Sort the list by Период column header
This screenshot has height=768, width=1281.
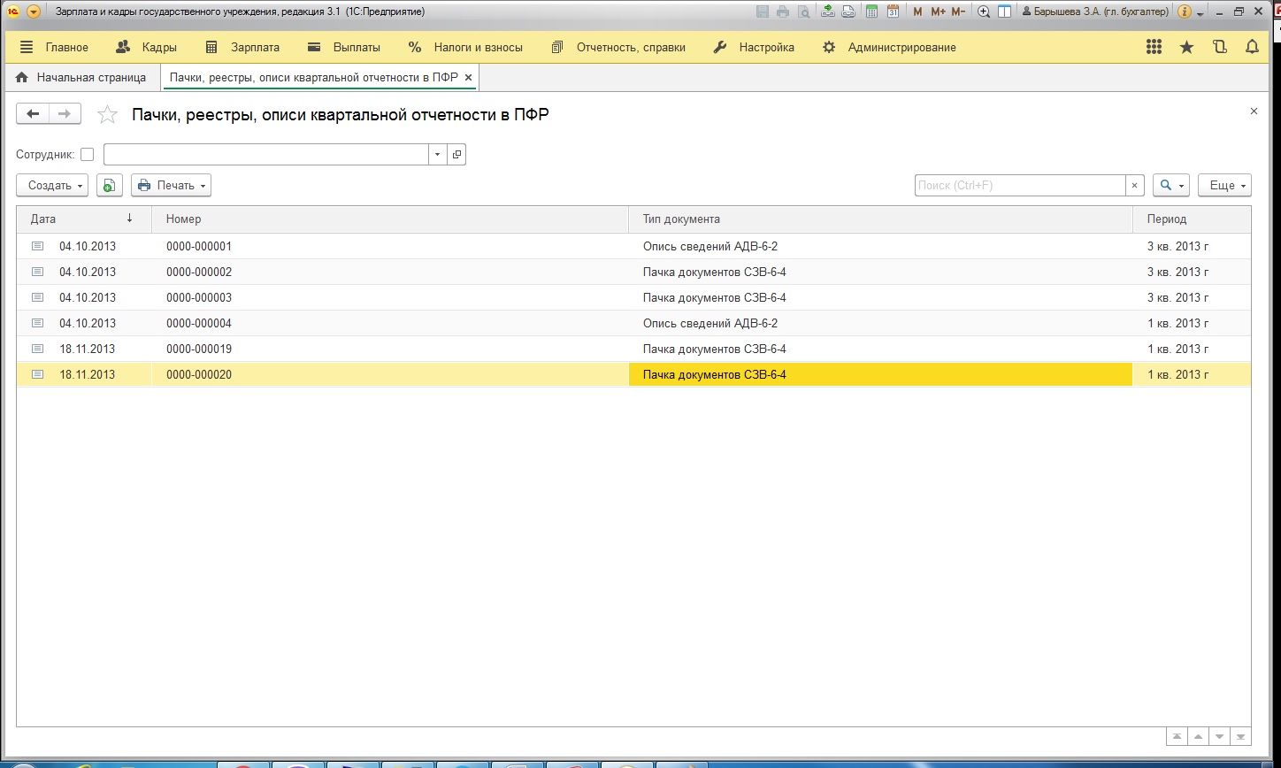pos(1191,219)
